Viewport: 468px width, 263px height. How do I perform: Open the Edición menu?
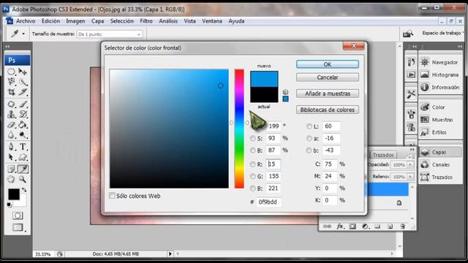click(x=50, y=21)
